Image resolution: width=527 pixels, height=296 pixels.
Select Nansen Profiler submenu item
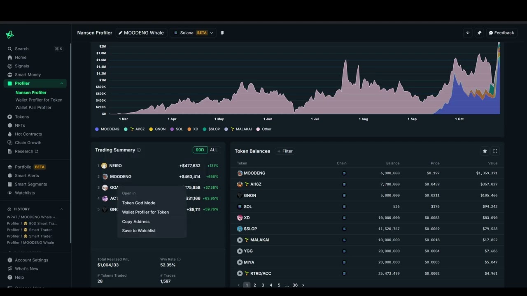pos(31,92)
